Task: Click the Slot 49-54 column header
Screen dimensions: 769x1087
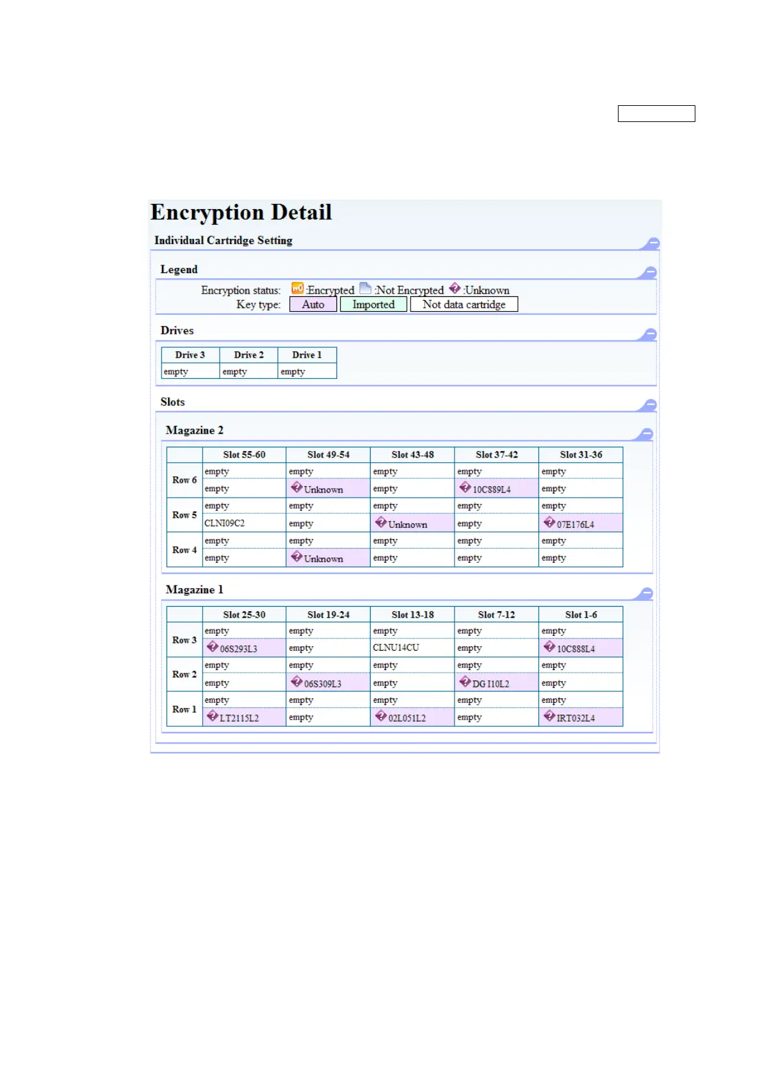Action: 328,455
